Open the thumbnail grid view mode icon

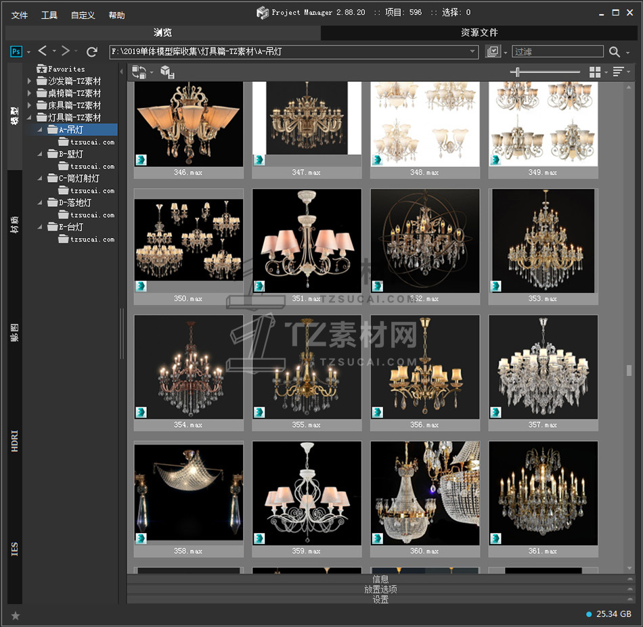[x=595, y=72]
